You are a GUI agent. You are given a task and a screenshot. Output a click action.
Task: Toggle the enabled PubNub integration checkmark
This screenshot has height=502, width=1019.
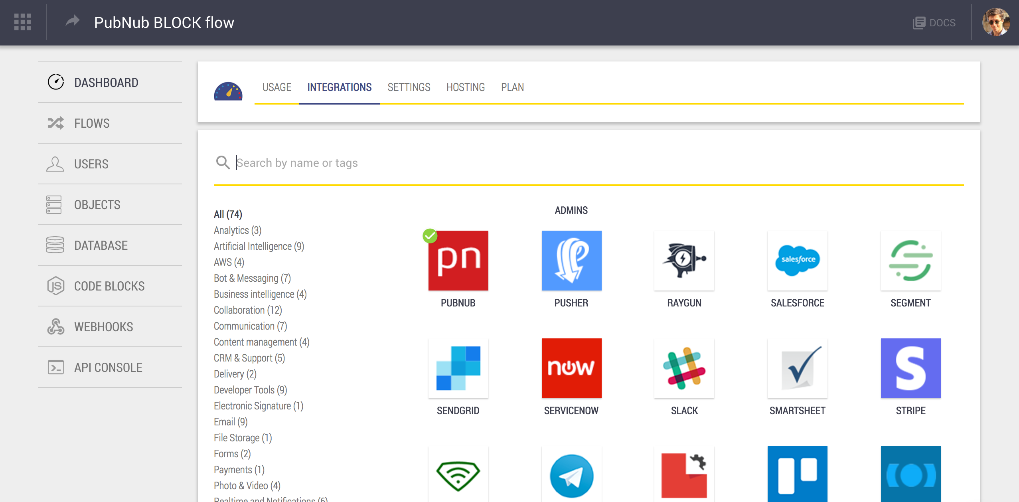430,236
